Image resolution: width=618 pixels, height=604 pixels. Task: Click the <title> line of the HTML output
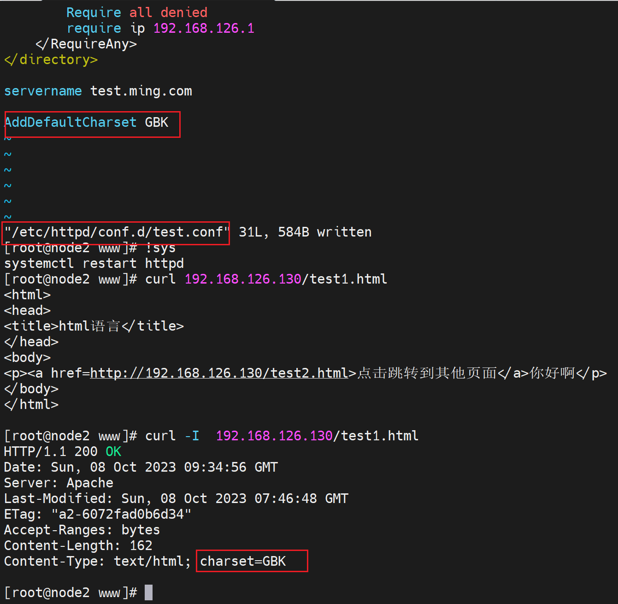(94, 326)
